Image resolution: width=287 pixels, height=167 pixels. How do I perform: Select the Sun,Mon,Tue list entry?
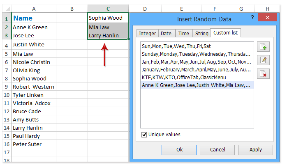tap(176, 46)
